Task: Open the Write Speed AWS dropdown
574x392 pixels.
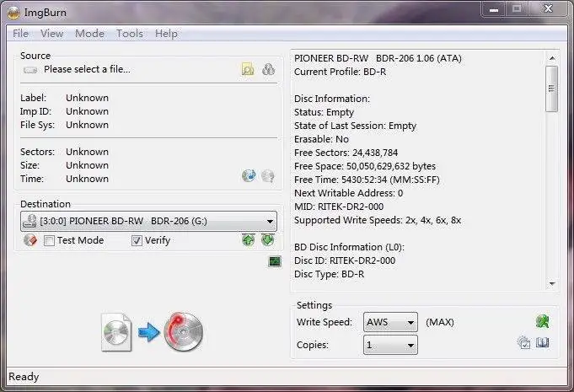Action: coord(390,322)
